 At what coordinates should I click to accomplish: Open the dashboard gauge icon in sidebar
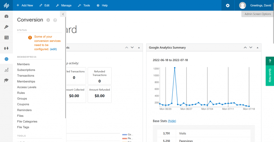(6, 16)
